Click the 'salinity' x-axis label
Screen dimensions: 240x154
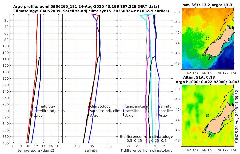coord(91,151)
